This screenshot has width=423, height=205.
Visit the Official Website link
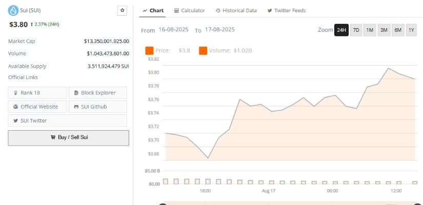tap(37, 107)
